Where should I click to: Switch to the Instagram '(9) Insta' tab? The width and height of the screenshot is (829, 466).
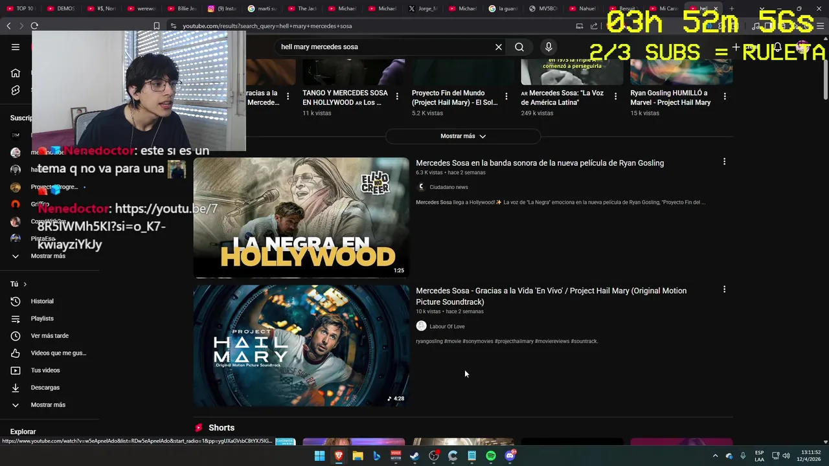[x=221, y=8]
